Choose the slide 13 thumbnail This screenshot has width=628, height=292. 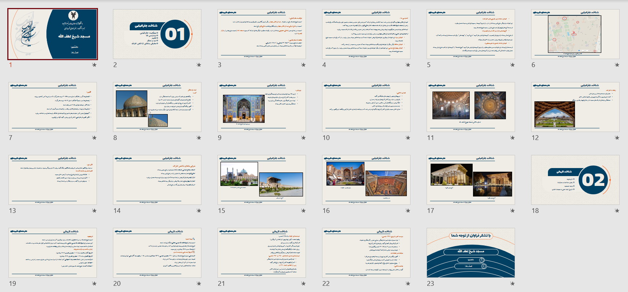pos(53,180)
